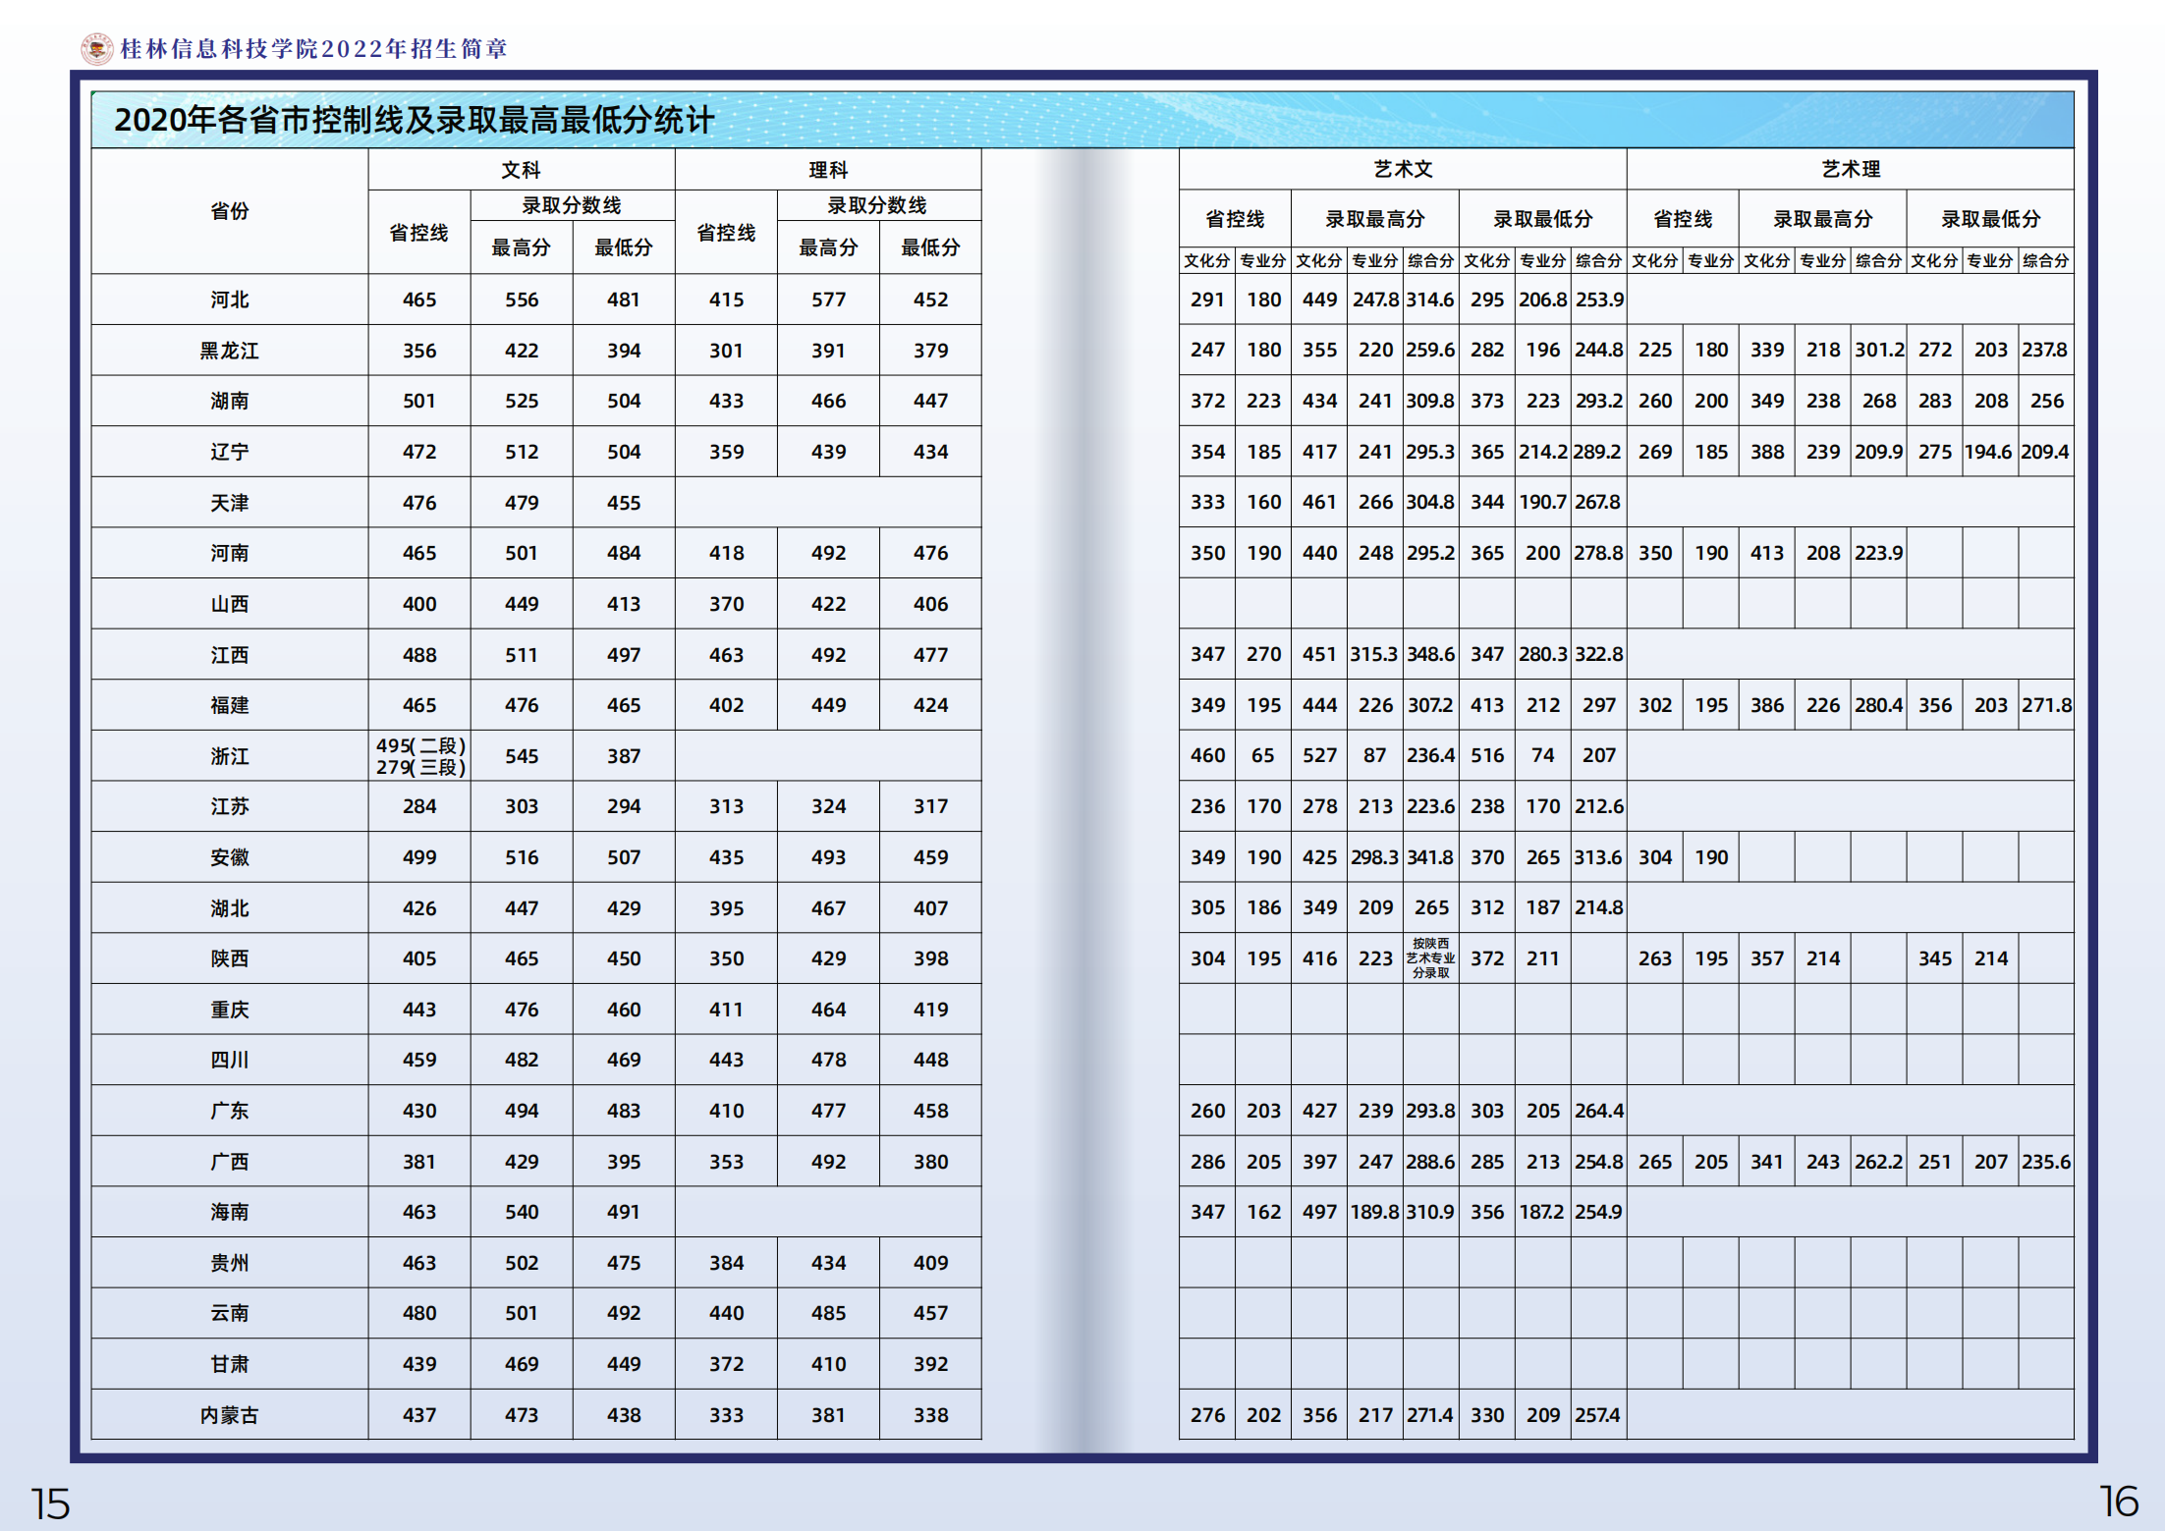The height and width of the screenshot is (1531, 2166).
Task: Click page number 16
Action: click(x=2118, y=1502)
